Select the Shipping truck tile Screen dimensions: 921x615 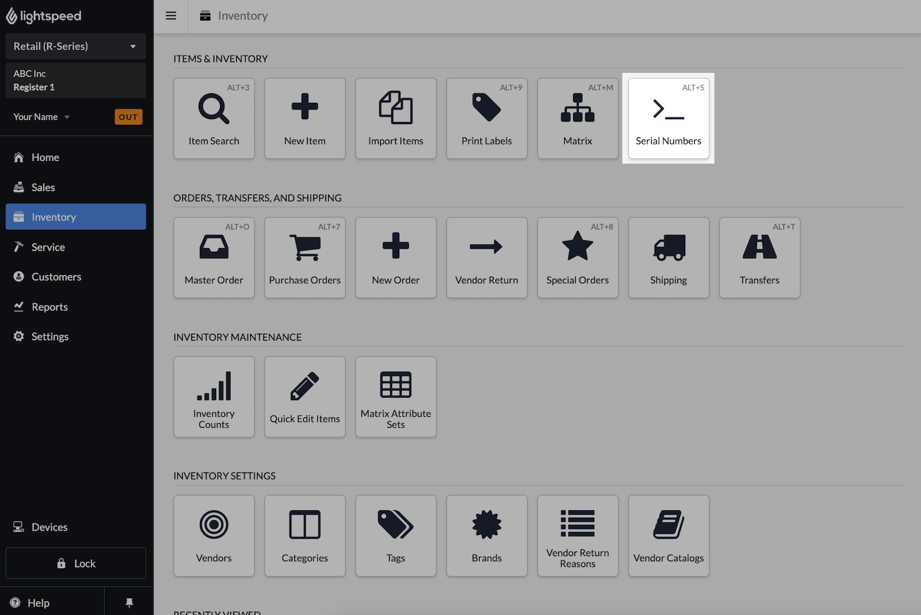(x=668, y=258)
